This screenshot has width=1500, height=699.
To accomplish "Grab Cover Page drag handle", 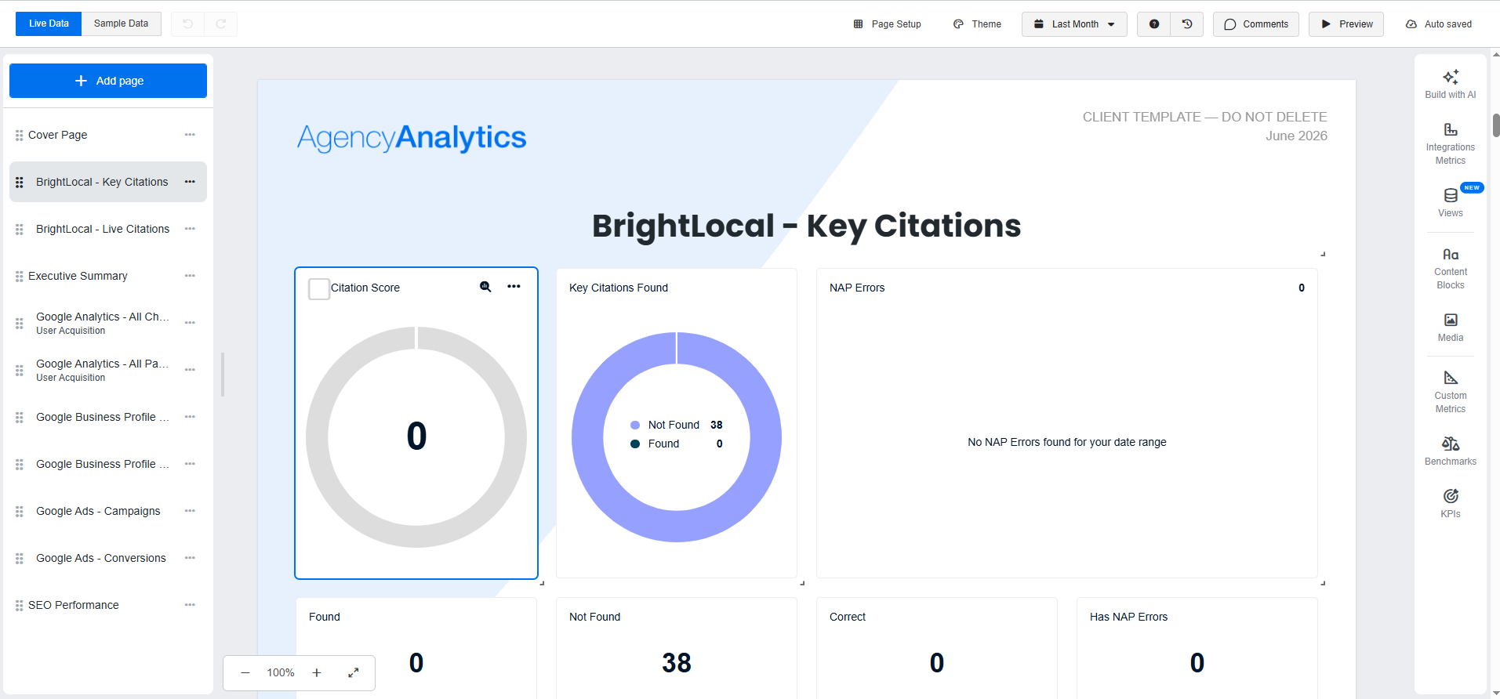I will (x=20, y=136).
